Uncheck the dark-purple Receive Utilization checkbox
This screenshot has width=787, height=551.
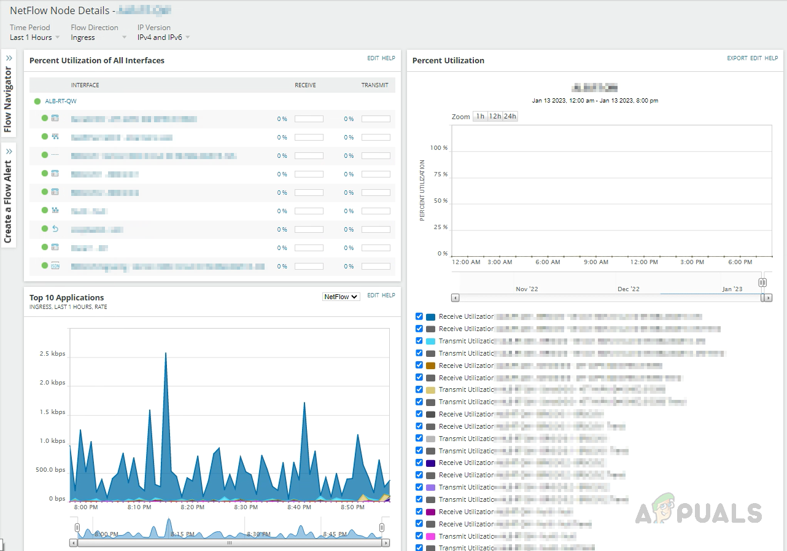coord(419,463)
